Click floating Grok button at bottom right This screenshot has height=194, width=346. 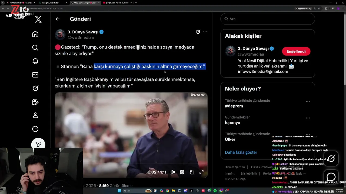(x=331, y=158)
